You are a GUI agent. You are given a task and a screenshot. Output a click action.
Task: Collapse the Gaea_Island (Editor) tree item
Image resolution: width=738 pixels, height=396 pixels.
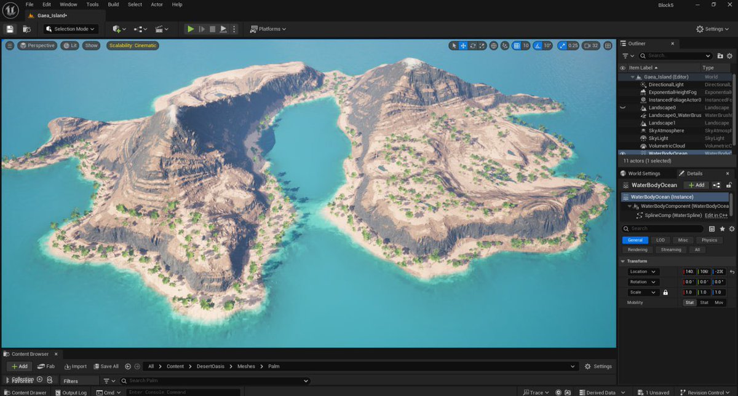point(633,76)
